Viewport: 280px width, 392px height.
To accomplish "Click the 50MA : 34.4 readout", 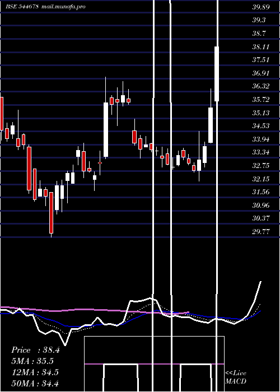I will 35,383.
